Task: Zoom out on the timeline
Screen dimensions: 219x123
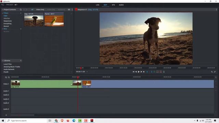Action: click(9, 78)
